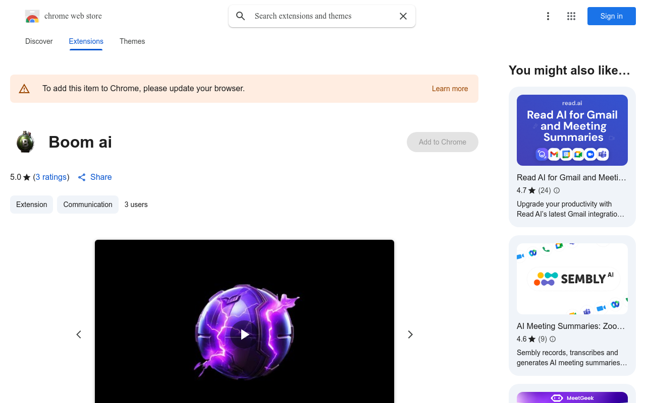646x403 pixels.
Task: Click Upgrade your productivity description text
Action: pos(570,209)
